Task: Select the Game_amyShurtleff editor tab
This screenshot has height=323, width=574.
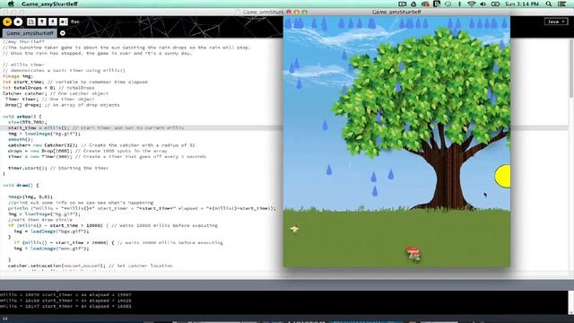Action: (x=30, y=33)
